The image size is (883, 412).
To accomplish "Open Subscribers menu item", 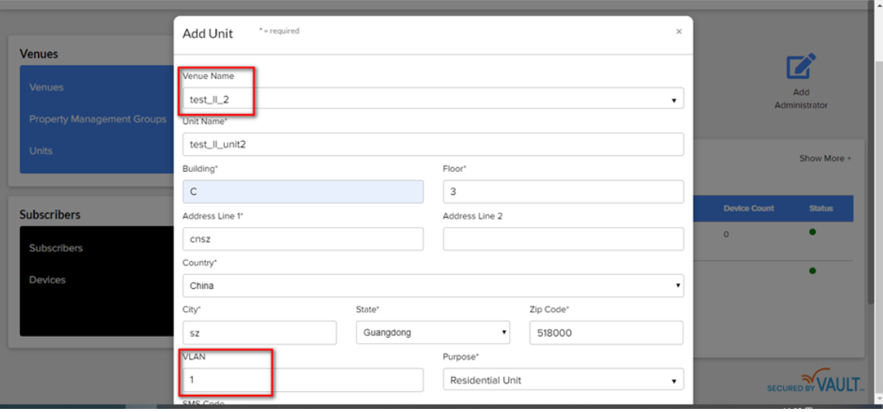I will 56,249.
